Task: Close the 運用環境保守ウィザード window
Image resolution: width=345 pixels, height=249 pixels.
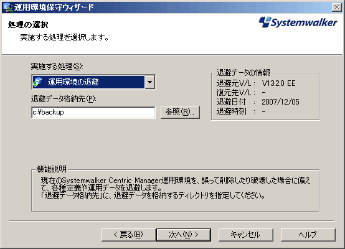Action: tap(337, 7)
